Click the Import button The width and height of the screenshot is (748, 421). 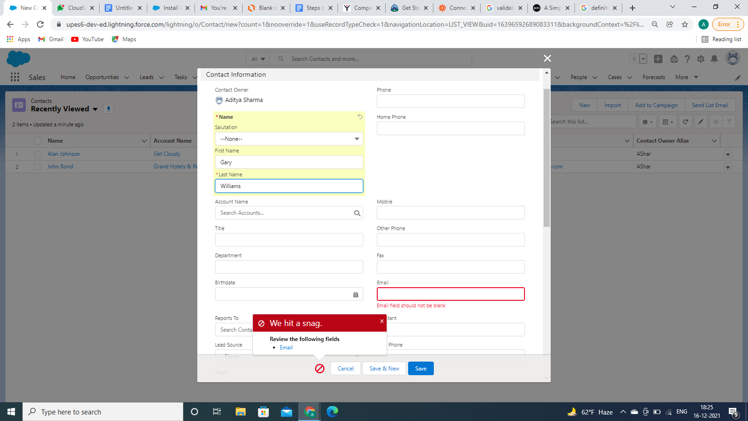[612, 105]
